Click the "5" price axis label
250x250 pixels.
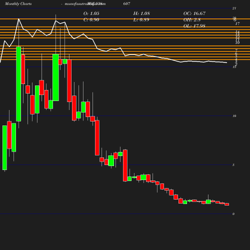tap(233, 165)
